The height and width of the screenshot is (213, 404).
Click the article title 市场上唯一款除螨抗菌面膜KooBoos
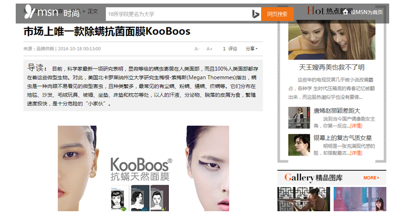click(107, 31)
